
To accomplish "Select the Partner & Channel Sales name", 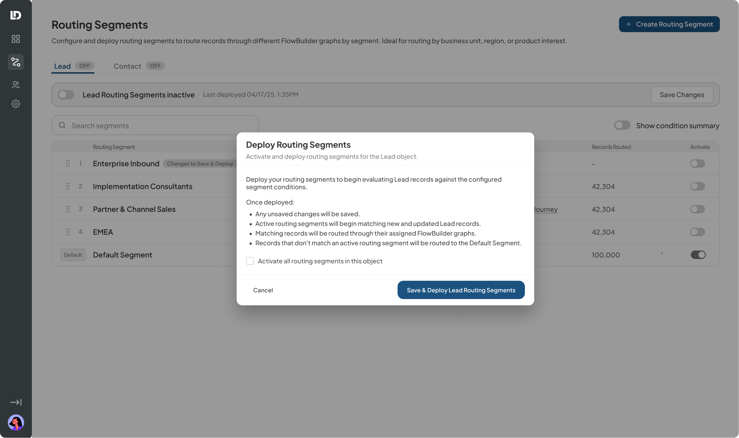I will point(134,209).
